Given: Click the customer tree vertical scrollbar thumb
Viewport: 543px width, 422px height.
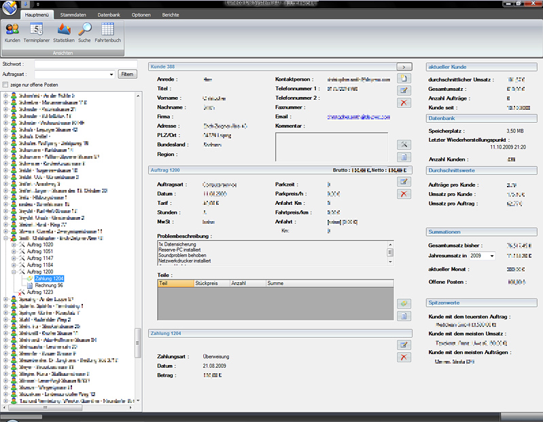Looking at the screenshot, I should pyautogui.click(x=138, y=343).
